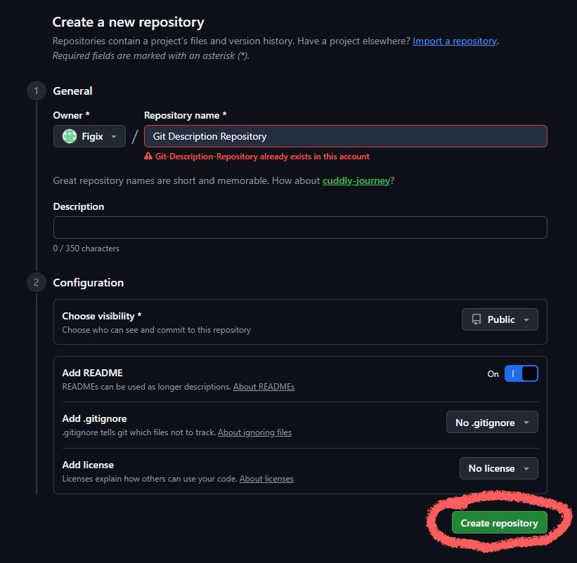Click the step 1 General circle marker
Screen dimensions: 577x563
[x=35, y=91]
